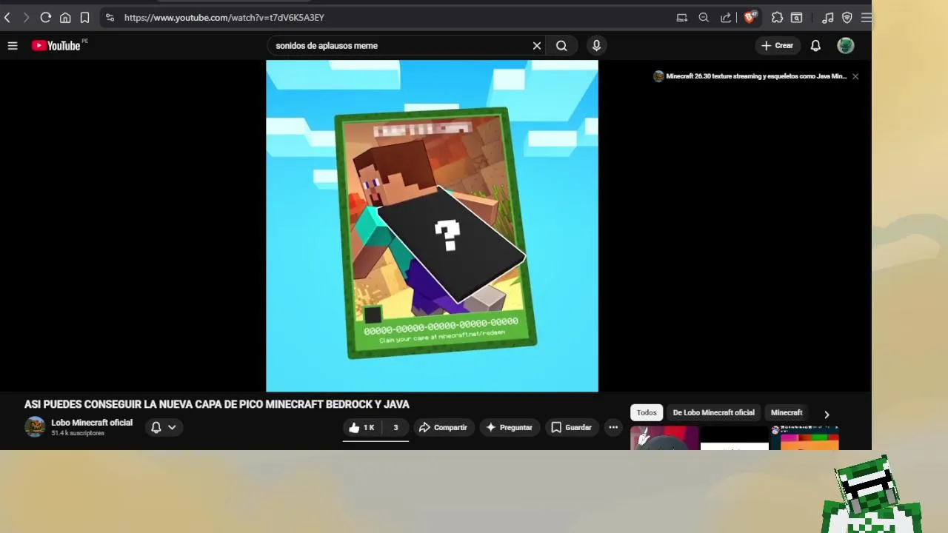Open the browser main menu
Image resolution: width=948 pixels, height=533 pixels.
pos(866,17)
